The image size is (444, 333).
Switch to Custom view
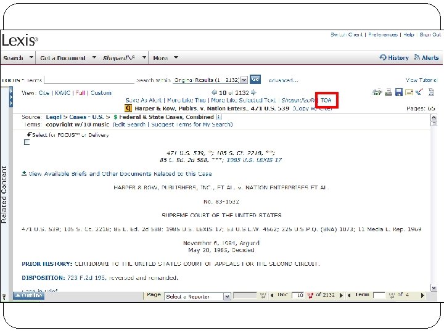(101, 93)
